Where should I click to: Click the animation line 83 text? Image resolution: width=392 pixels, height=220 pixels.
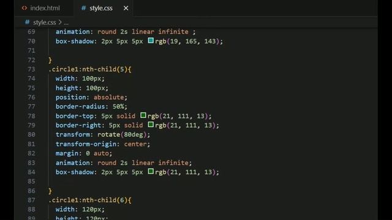[124, 163]
